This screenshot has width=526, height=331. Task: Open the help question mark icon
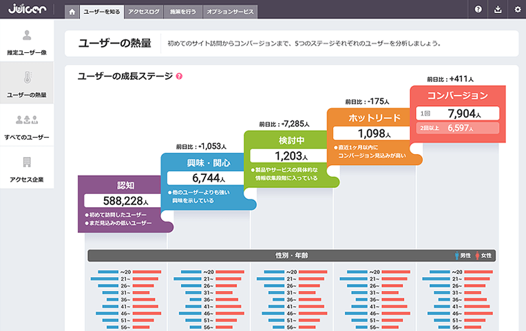[478, 10]
